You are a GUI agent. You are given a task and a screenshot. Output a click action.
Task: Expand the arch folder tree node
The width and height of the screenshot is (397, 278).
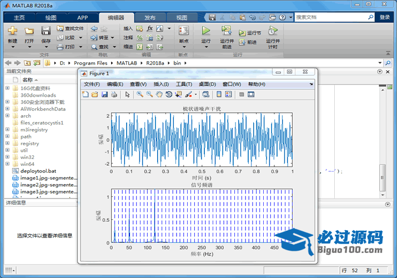pos(7,116)
